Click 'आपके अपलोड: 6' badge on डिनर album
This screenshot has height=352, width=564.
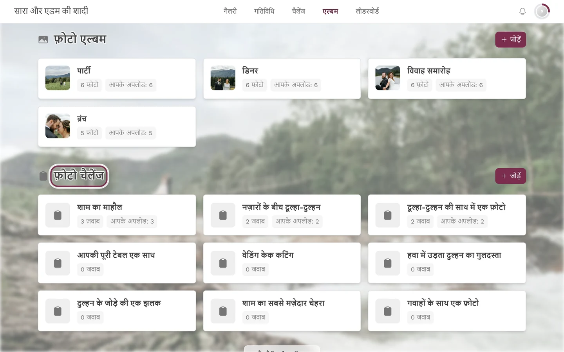coord(296,85)
